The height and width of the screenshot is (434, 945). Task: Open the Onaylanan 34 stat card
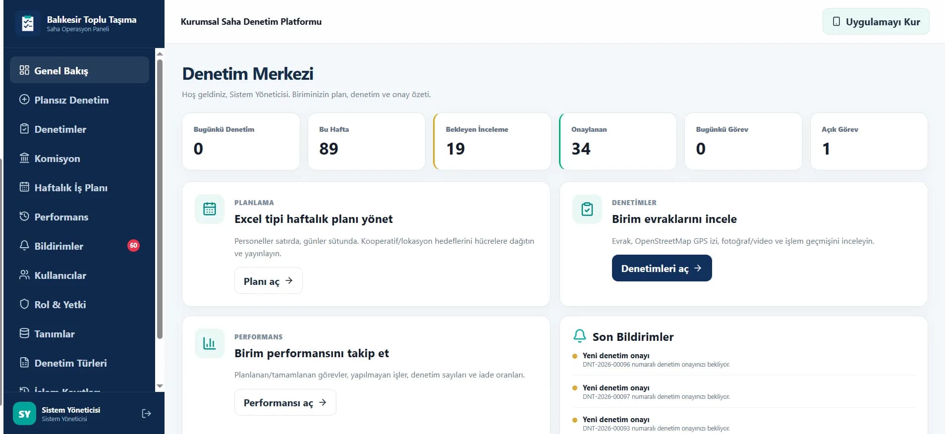point(618,141)
